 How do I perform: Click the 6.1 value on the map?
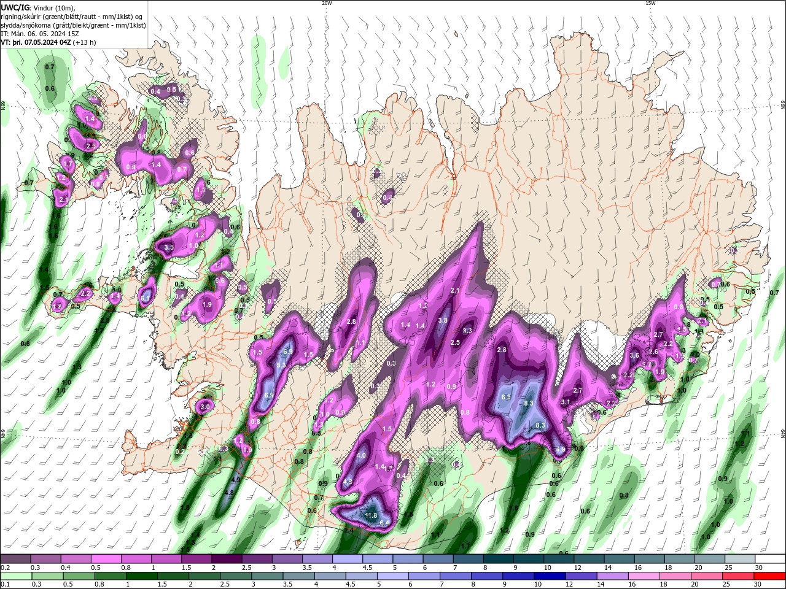146,298
